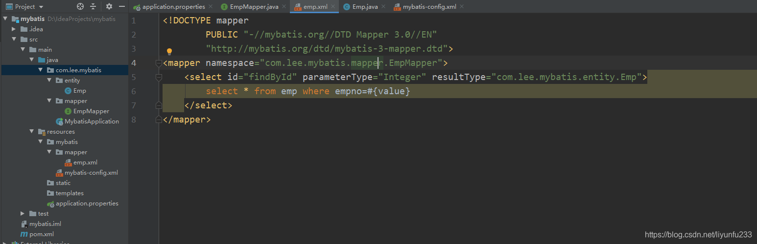Screen dimensions: 757x244
Task: Click the emp.xml file icon in tree
Action: pos(68,163)
